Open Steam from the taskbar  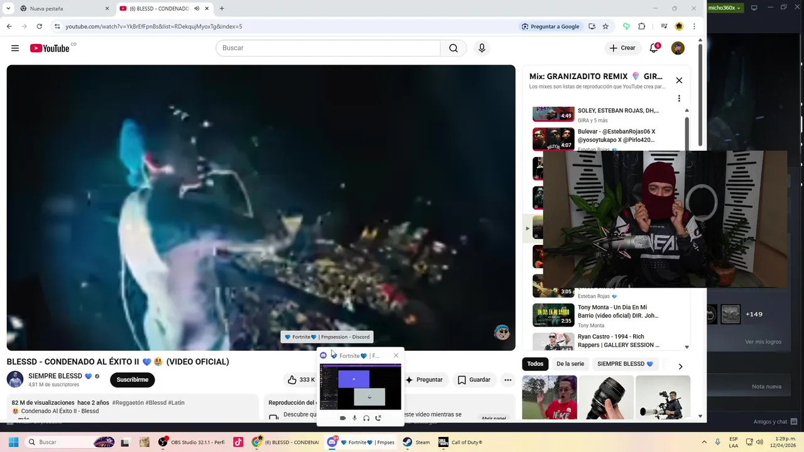(417, 442)
